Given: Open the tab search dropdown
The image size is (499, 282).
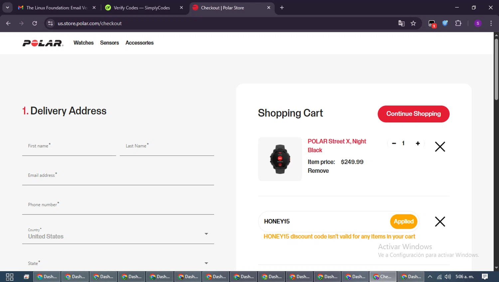Looking at the screenshot, I should [x=7, y=8].
